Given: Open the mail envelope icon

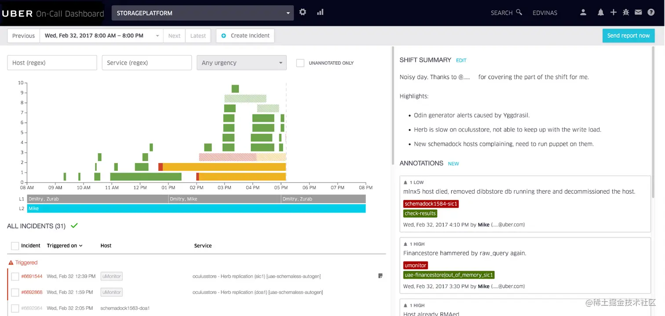Looking at the screenshot, I should pyautogui.click(x=638, y=12).
